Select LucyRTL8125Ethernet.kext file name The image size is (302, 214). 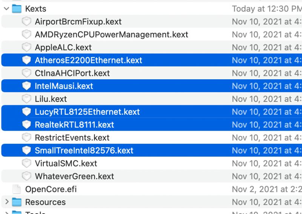87,112
